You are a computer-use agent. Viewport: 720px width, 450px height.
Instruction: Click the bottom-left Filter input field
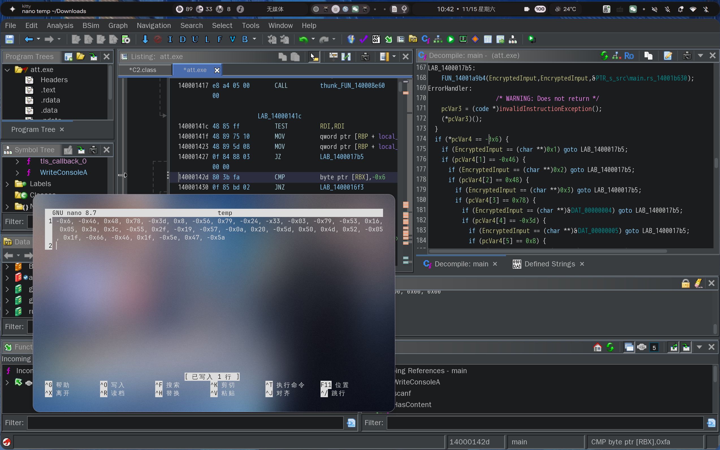[185, 423]
